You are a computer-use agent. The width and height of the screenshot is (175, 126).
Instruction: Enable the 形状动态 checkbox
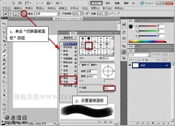[62, 47]
